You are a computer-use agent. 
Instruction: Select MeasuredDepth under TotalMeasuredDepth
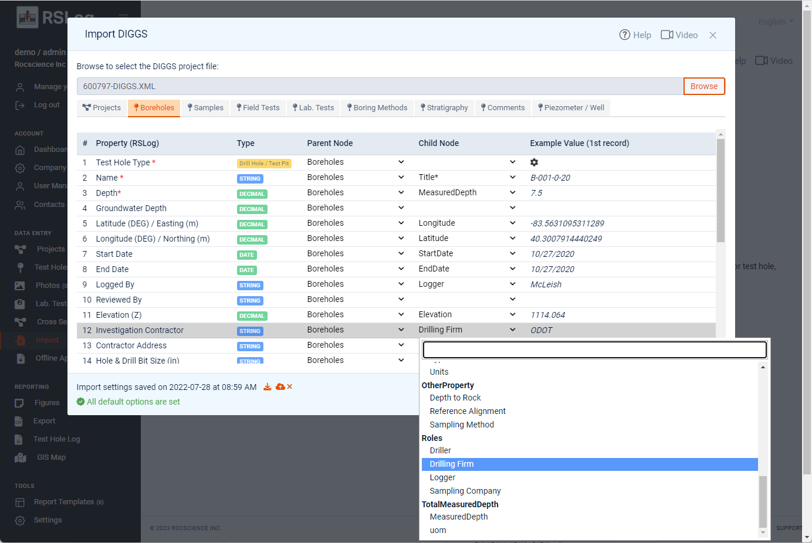(x=590, y=517)
